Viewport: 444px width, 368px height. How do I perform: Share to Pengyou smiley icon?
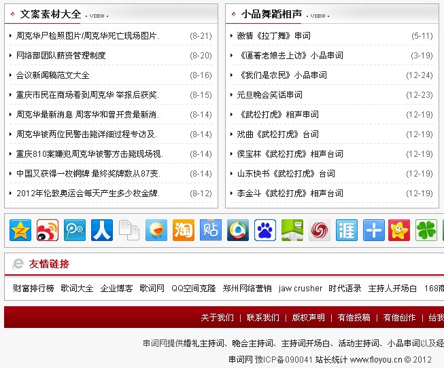tap(156, 230)
